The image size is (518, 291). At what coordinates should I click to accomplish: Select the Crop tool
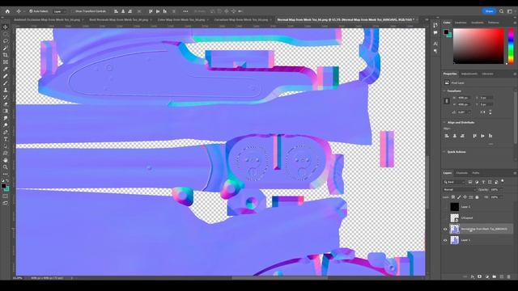coord(6,55)
